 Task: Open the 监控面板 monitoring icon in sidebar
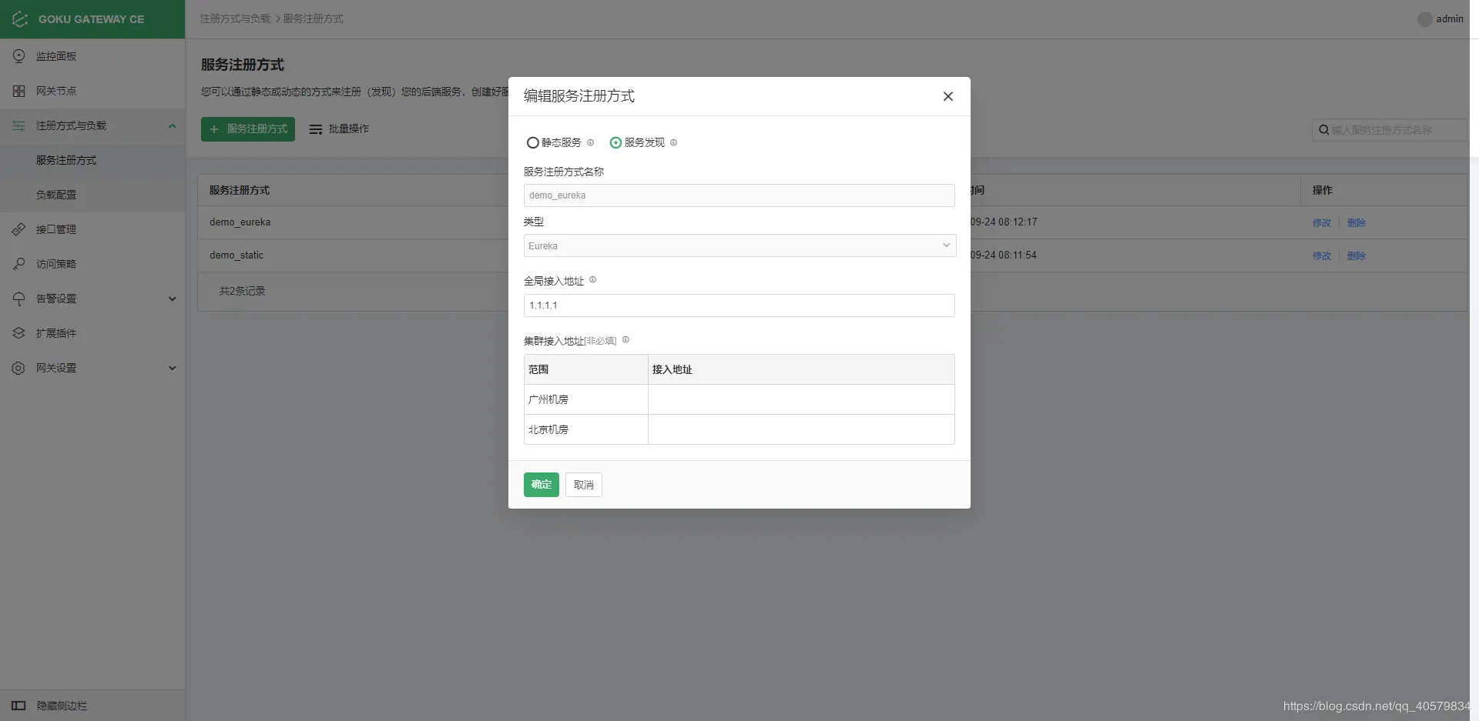point(19,56)
